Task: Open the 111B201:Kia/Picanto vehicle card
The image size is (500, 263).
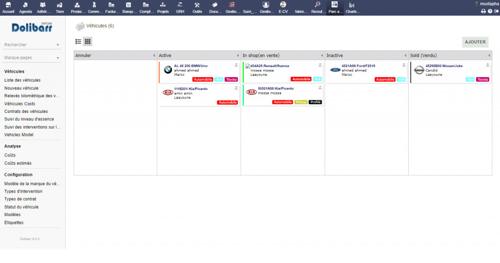Action: click(x=191, y=89)
